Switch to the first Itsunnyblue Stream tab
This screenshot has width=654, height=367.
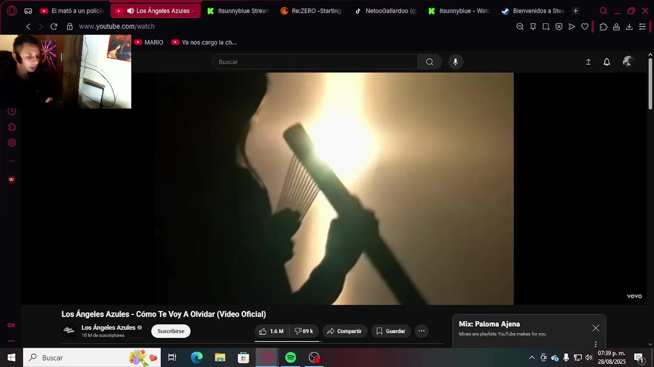coord(238,11)
